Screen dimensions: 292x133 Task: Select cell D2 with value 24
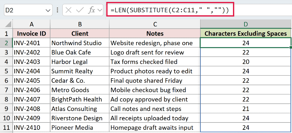coord(246,43)
